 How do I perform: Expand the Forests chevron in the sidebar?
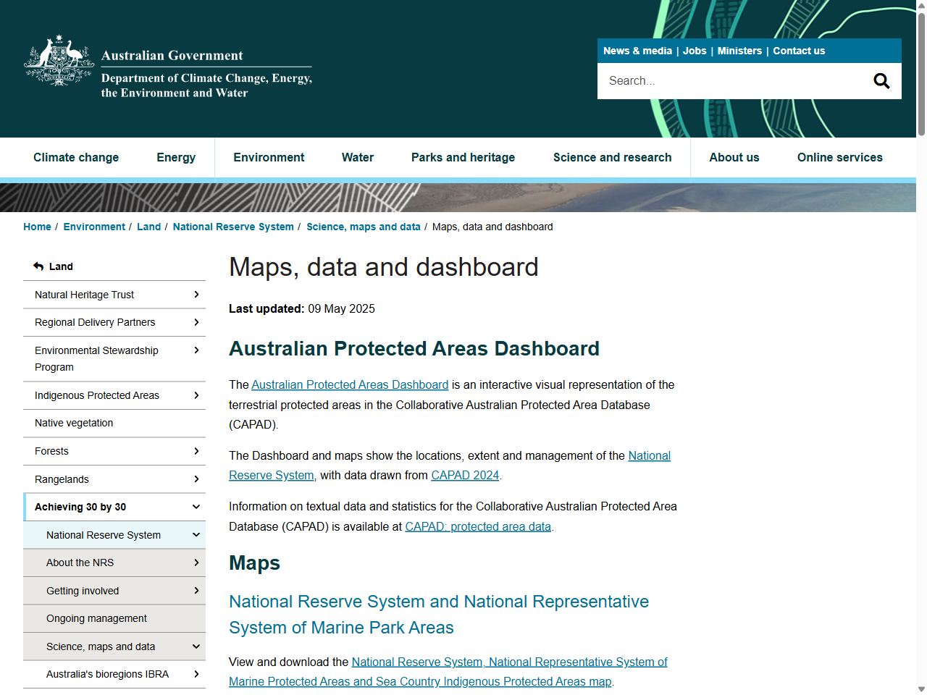pyautogui.click(x=196, y=451)
